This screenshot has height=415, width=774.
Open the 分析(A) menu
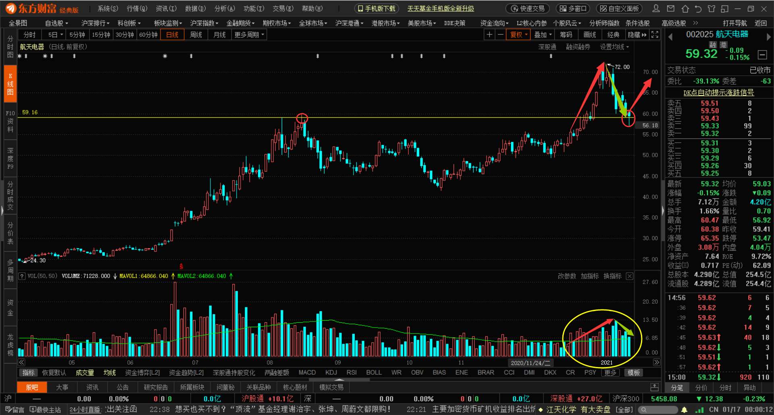point(225,8)
